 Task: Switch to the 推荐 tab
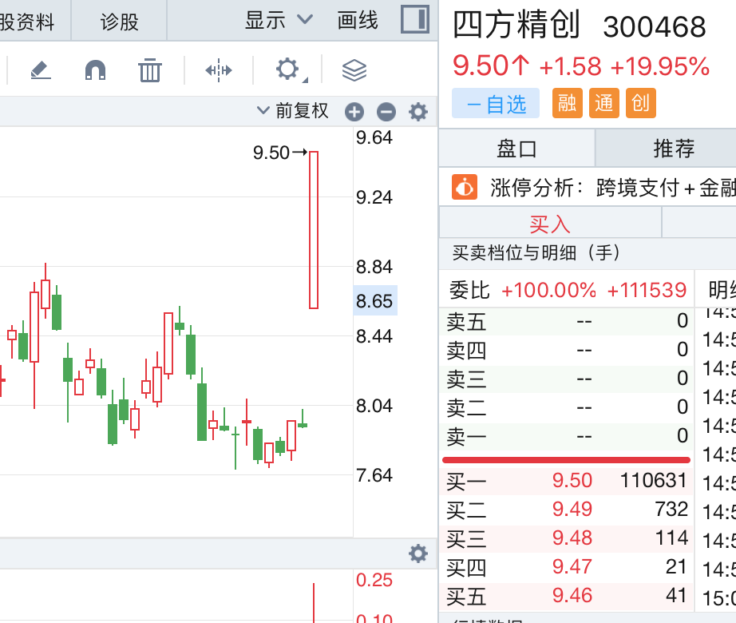[x=674, y=148]
